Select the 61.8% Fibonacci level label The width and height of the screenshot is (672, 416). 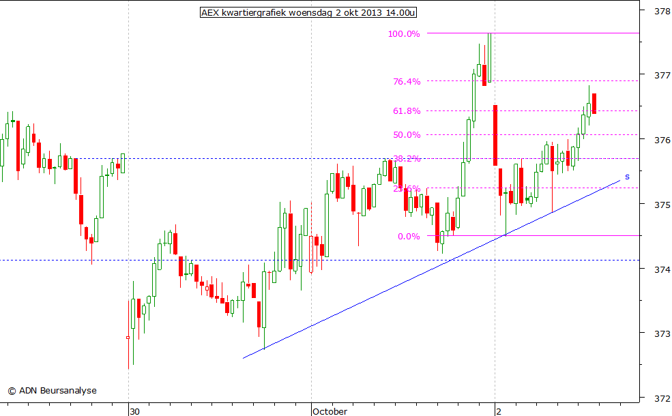pos(407,111)
